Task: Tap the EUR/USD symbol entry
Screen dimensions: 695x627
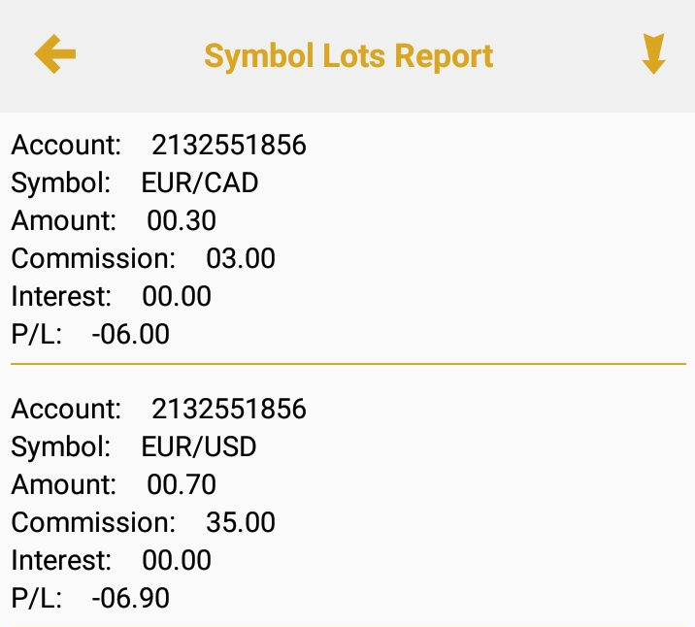Action: pos(199,446)
